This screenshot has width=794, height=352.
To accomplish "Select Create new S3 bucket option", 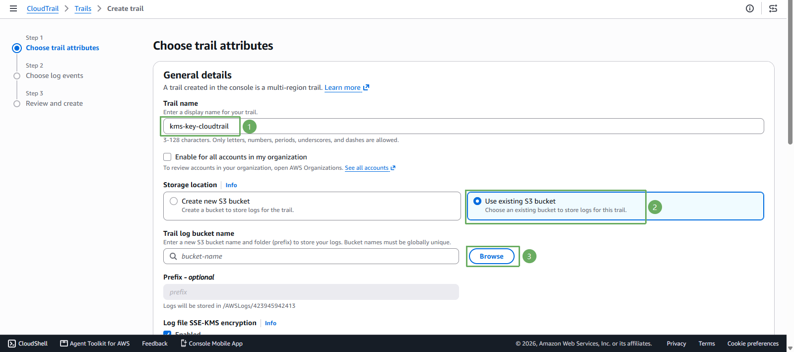I will pyautogui.click(x=174, y=201).
